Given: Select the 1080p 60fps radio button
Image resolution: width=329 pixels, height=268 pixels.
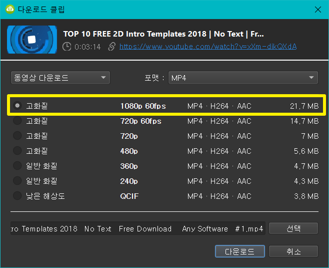Looking at the screenshot, I should click(x=17, y=105).
